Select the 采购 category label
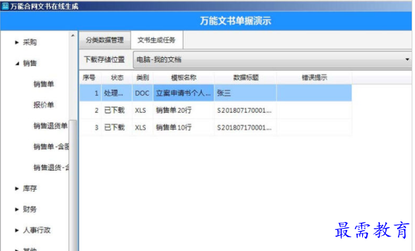The height and width of the screenshot is (251, 415). pyautogui.click(x=30, y=42)
